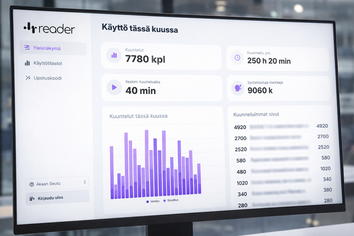Click the Reader logo icon
The width and height of the screenshot is (354, 236).
point(30,28)
